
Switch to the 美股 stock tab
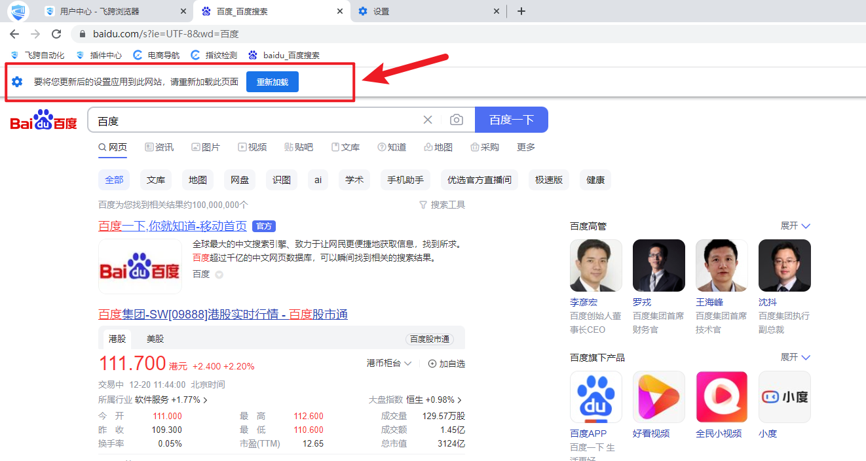[155, 339]
